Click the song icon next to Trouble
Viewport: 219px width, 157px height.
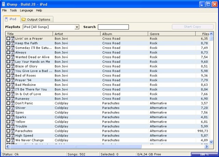13,126
